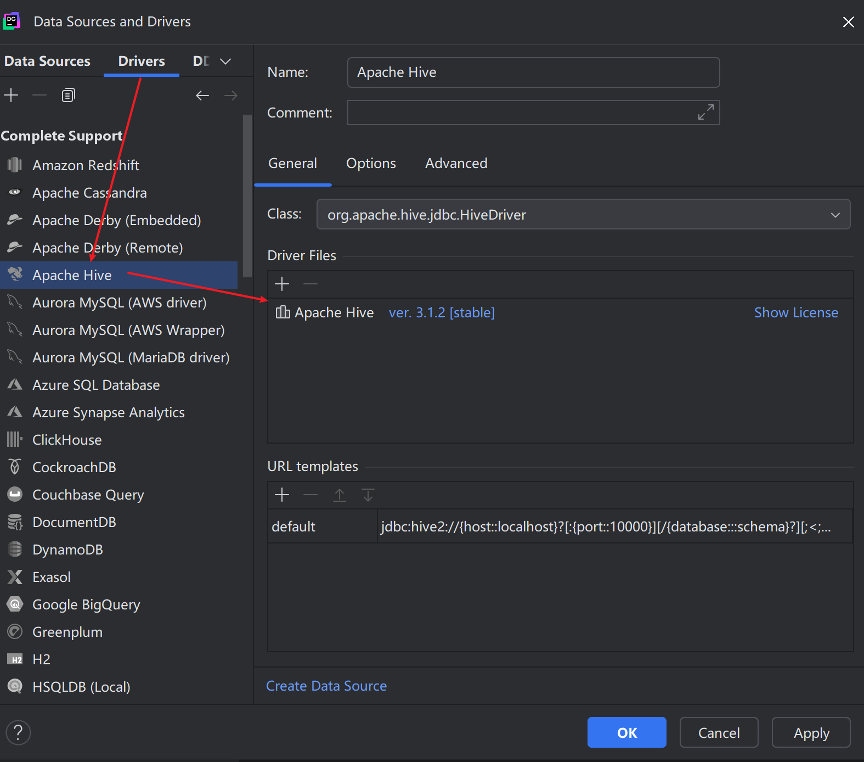Click the Show License link
864x762 pixels.
click(796, 312)
